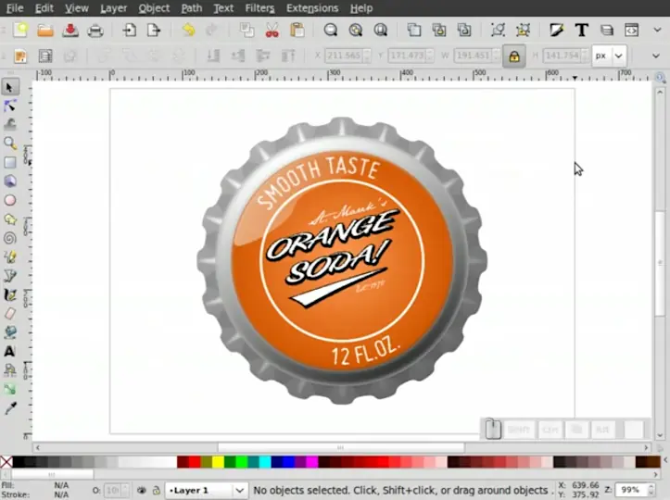The width and height of the screenshot is (670, 500).
Task: Select the Eraser tool
Action: pos(10,313)
